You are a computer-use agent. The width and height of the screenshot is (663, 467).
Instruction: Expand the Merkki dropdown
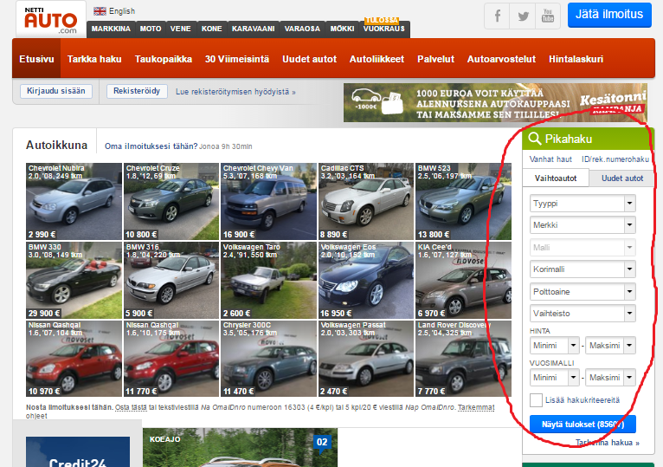(583, 224)
